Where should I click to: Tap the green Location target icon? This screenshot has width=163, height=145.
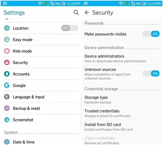tap(7, 28)
